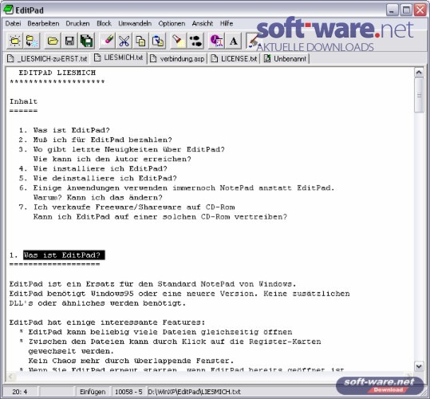Screen dimensions: 430x399
Task: Change font using the letter A icon
Action: tap(234, 41)
